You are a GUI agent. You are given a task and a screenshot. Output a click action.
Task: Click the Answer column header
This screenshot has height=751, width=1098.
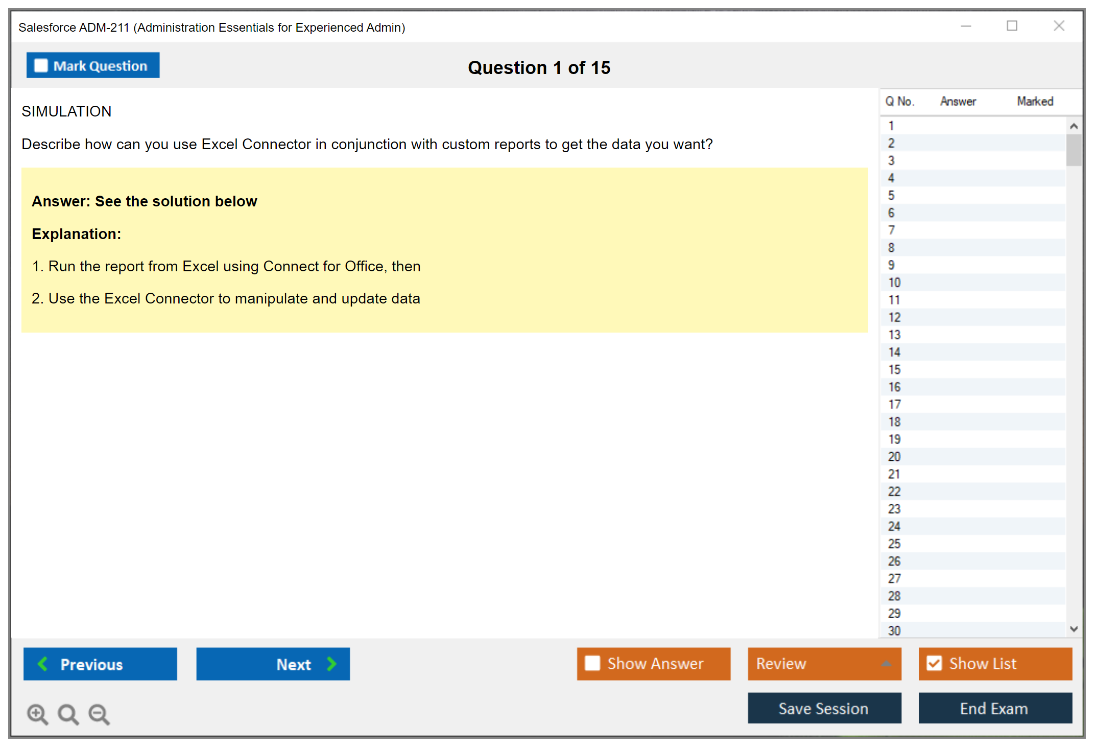958,101
